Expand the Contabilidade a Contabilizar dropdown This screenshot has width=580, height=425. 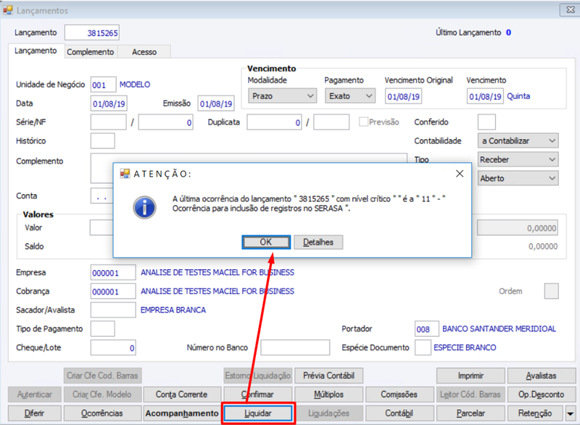[x=518, y=140]
